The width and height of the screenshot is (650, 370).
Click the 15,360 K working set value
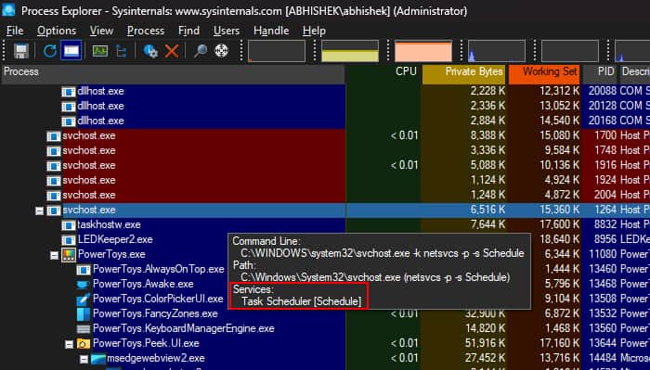point(559,211)
